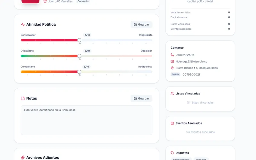Click the comuna8 tag chip
The height and width of the screenshot is (160, 256).
pyautogui.click(x=201, y=159)
